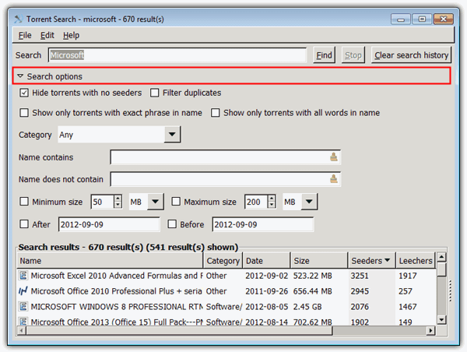Sort results by Name column
467x352 pixels.
(x=110, y=261)
